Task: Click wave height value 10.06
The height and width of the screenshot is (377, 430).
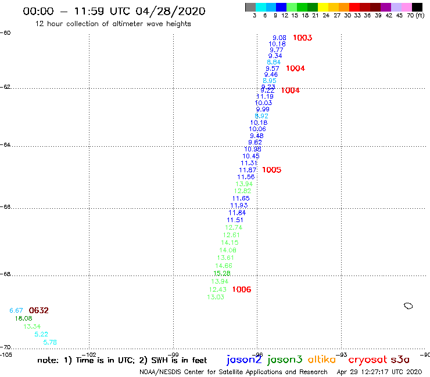Action: pos(257,129)
